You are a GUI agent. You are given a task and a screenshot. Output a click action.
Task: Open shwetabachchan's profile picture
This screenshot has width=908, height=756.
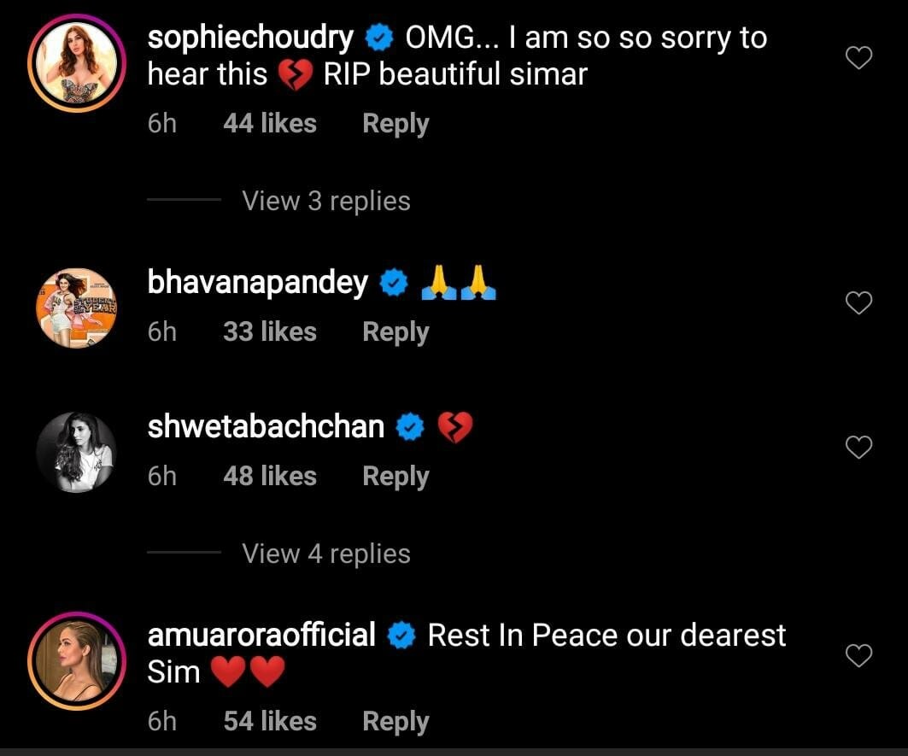77,453
